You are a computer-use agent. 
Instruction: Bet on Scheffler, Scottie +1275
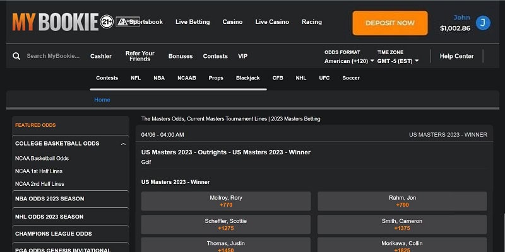pyautogui.click(x=226, y=225)
